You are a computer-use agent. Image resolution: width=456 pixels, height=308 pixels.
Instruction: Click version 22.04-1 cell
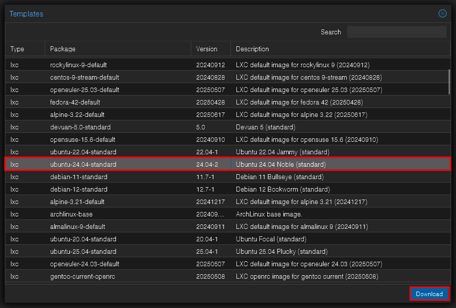click(211, 152)
